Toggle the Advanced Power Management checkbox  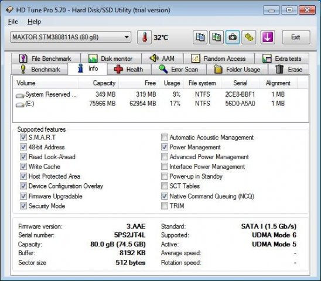(x=165, y=157)
